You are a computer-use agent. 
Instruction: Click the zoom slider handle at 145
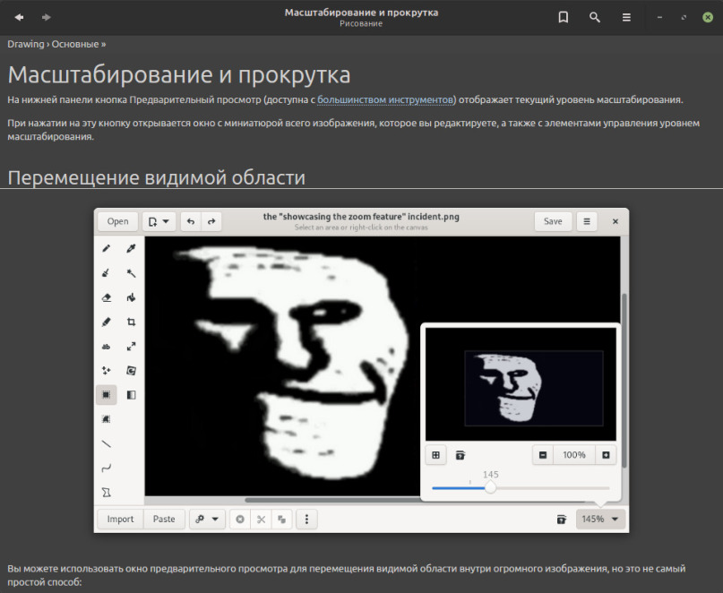(490, 488)
